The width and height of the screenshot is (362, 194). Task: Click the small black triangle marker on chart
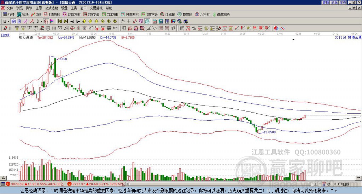293,40
